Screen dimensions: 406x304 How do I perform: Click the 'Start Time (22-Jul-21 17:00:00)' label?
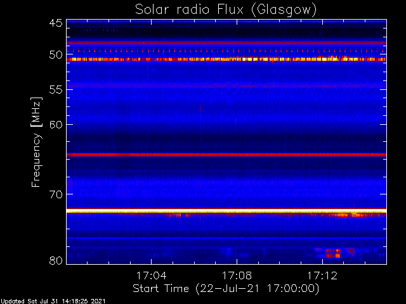[x=226, y=288]
